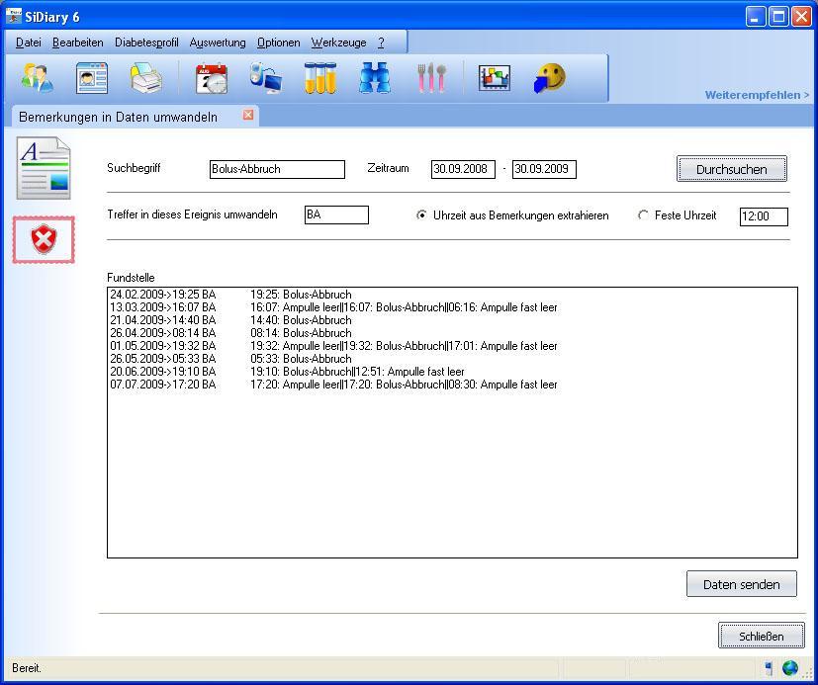Click the meter-to-computer import icon
The image size is (818, 685).
[266, 78]
